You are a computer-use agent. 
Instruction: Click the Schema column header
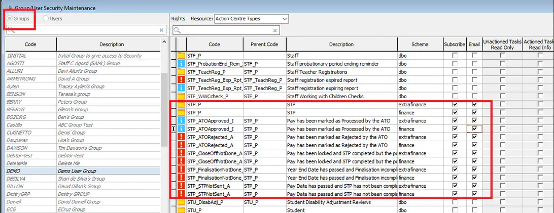pos(420,45)
